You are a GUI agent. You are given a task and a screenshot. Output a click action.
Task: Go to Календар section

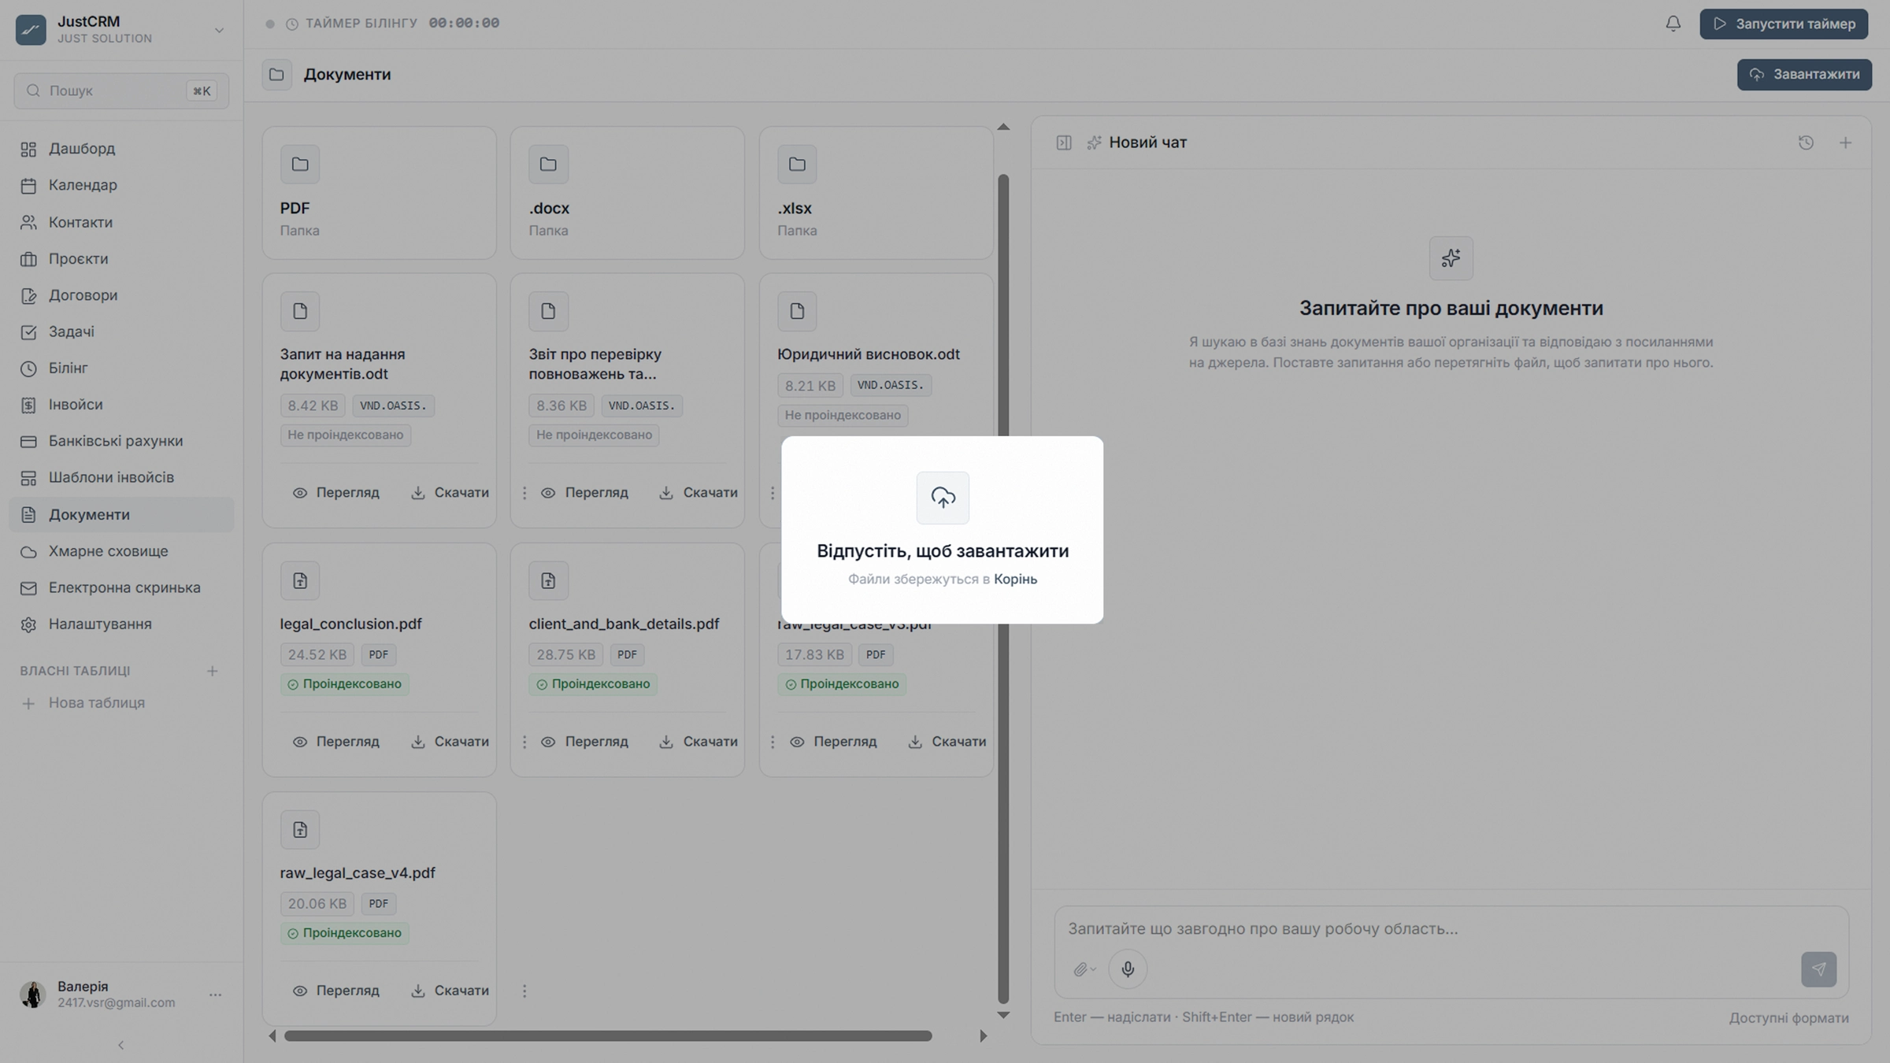coord(121,185)
